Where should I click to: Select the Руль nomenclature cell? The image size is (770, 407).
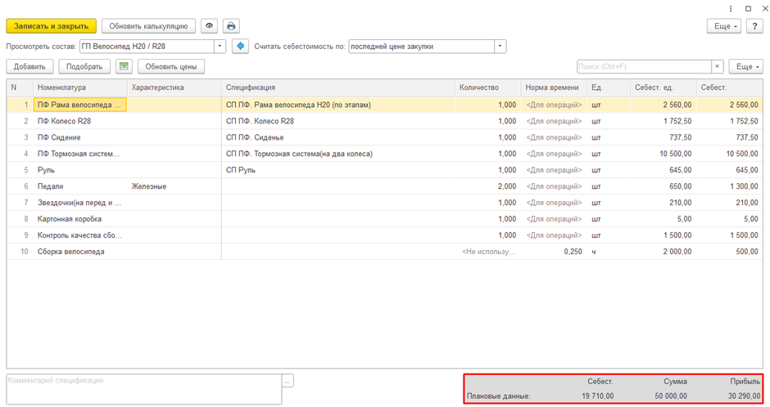[x=79, y=170]
